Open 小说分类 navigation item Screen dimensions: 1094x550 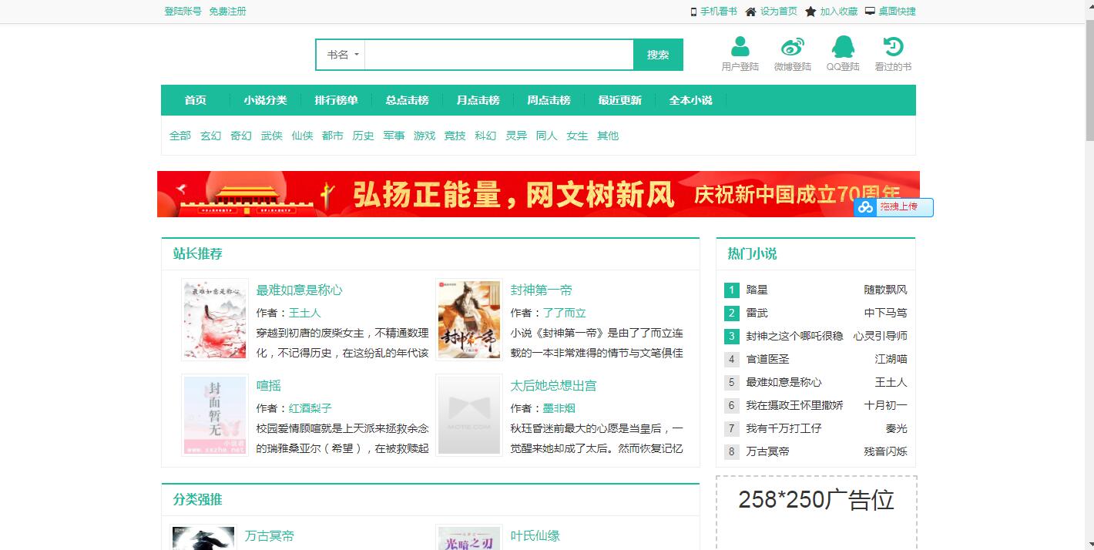[266, 100]
